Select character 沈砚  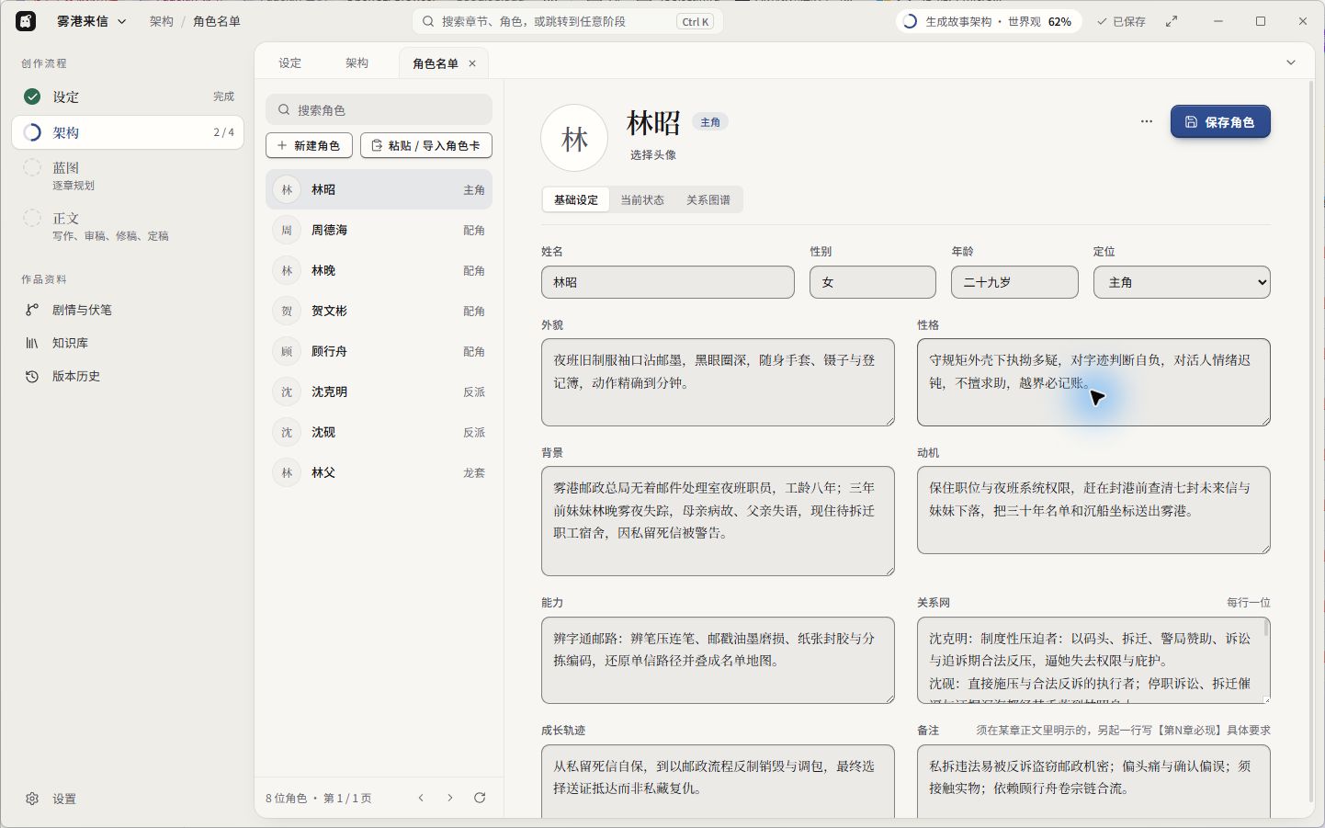pos(379,432)
